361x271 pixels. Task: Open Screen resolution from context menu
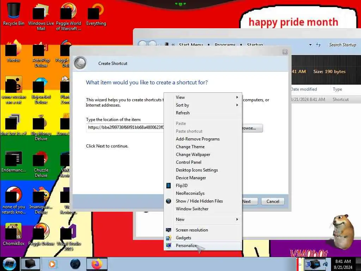[x=203, y=230]
